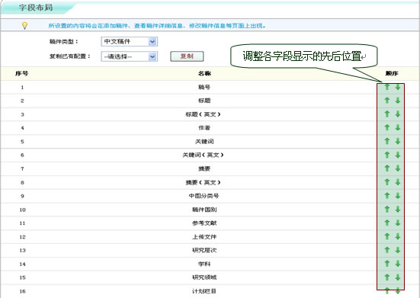Move 稿件国别 row down
This screenshot has width=420, height=298.
point(398,210)
